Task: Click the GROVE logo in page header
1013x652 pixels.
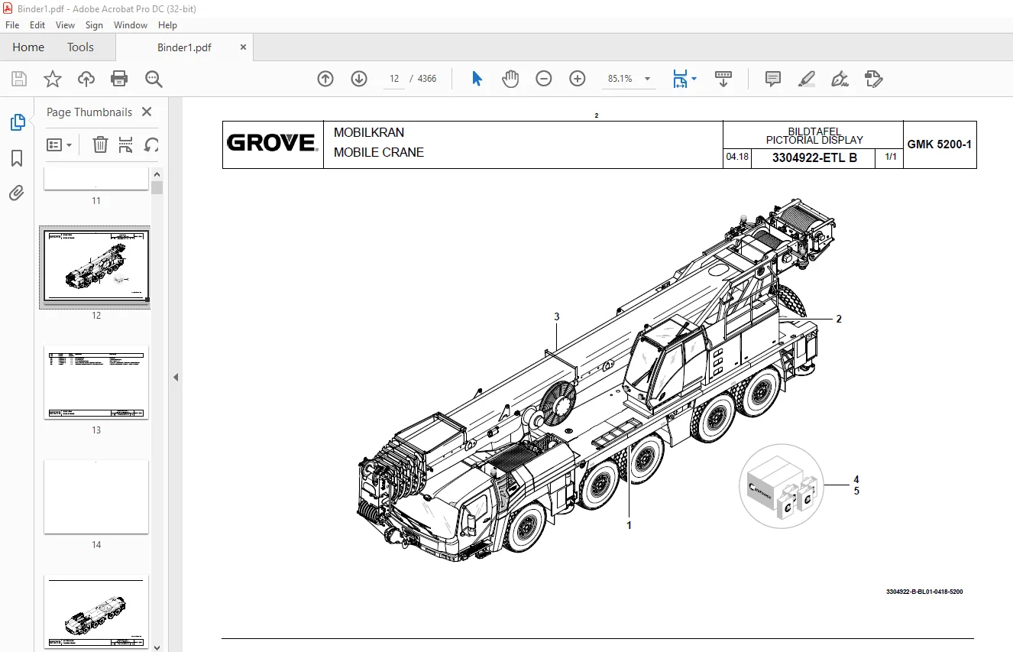Action: (273, 143)
